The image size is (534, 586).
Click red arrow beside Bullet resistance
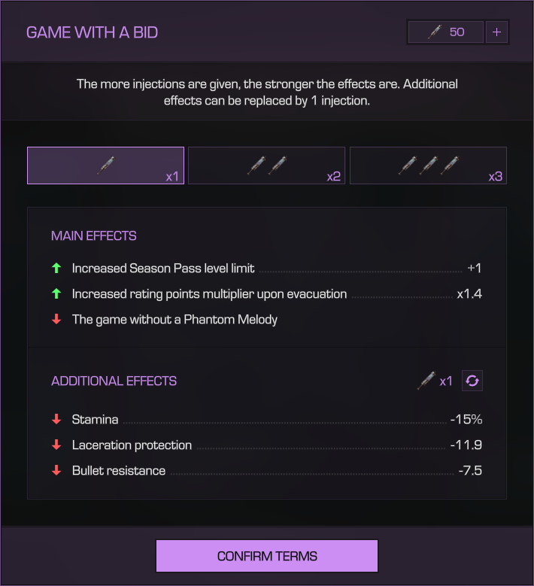tap(56, 471)
